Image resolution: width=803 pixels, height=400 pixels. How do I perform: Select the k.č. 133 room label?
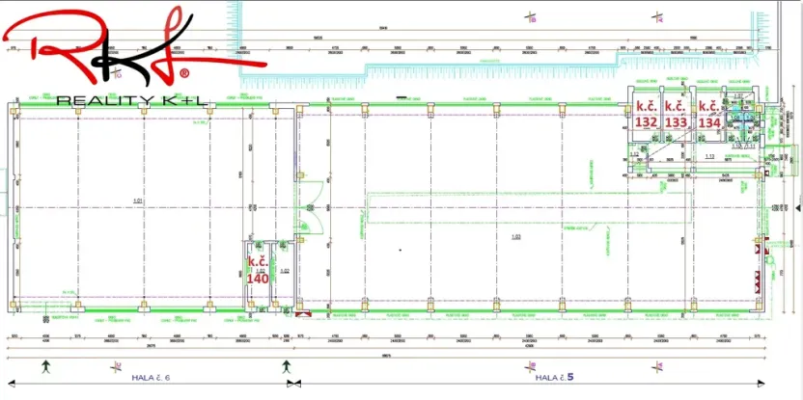pyautogui.click(x=676, y=115)
